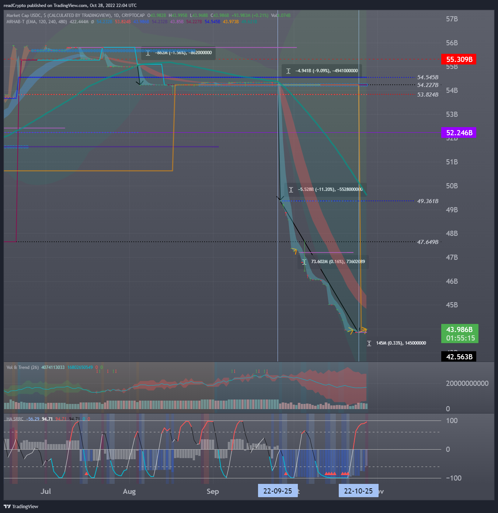Click the Jul label on time axis

(46, 491)
